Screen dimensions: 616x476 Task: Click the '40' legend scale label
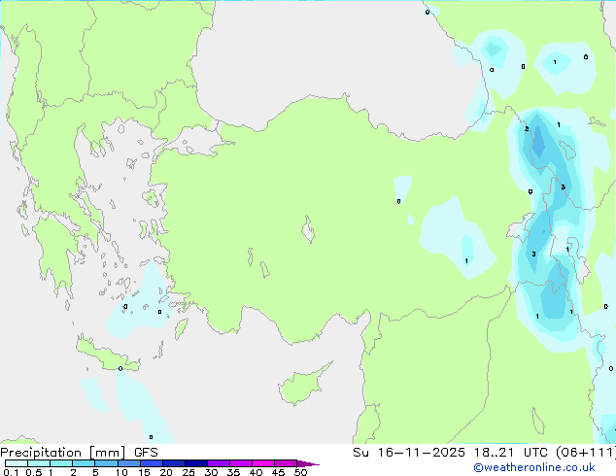(x=256, y=472)
